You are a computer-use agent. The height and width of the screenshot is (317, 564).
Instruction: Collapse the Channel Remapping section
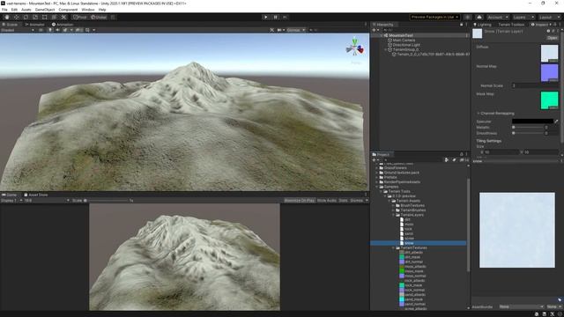pyautogui.click(x=479, y=114)
